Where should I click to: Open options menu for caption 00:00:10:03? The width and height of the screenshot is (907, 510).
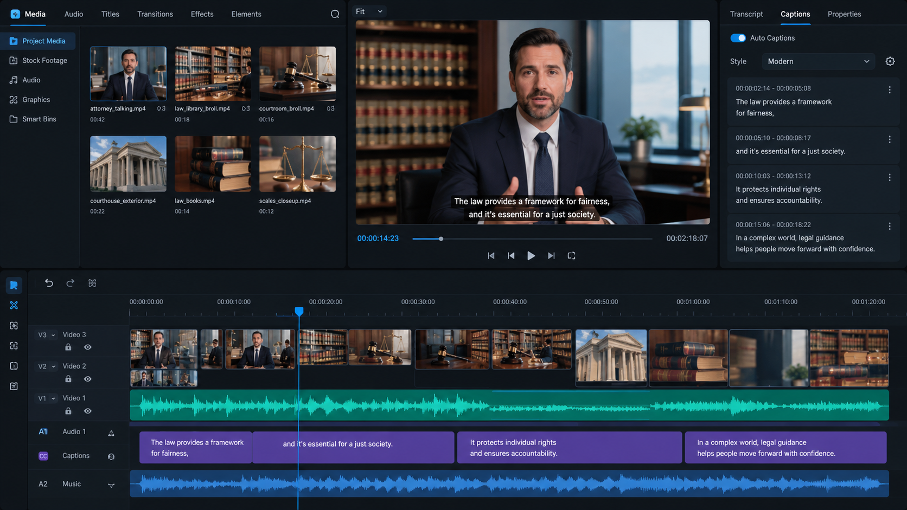coord(890,178)
